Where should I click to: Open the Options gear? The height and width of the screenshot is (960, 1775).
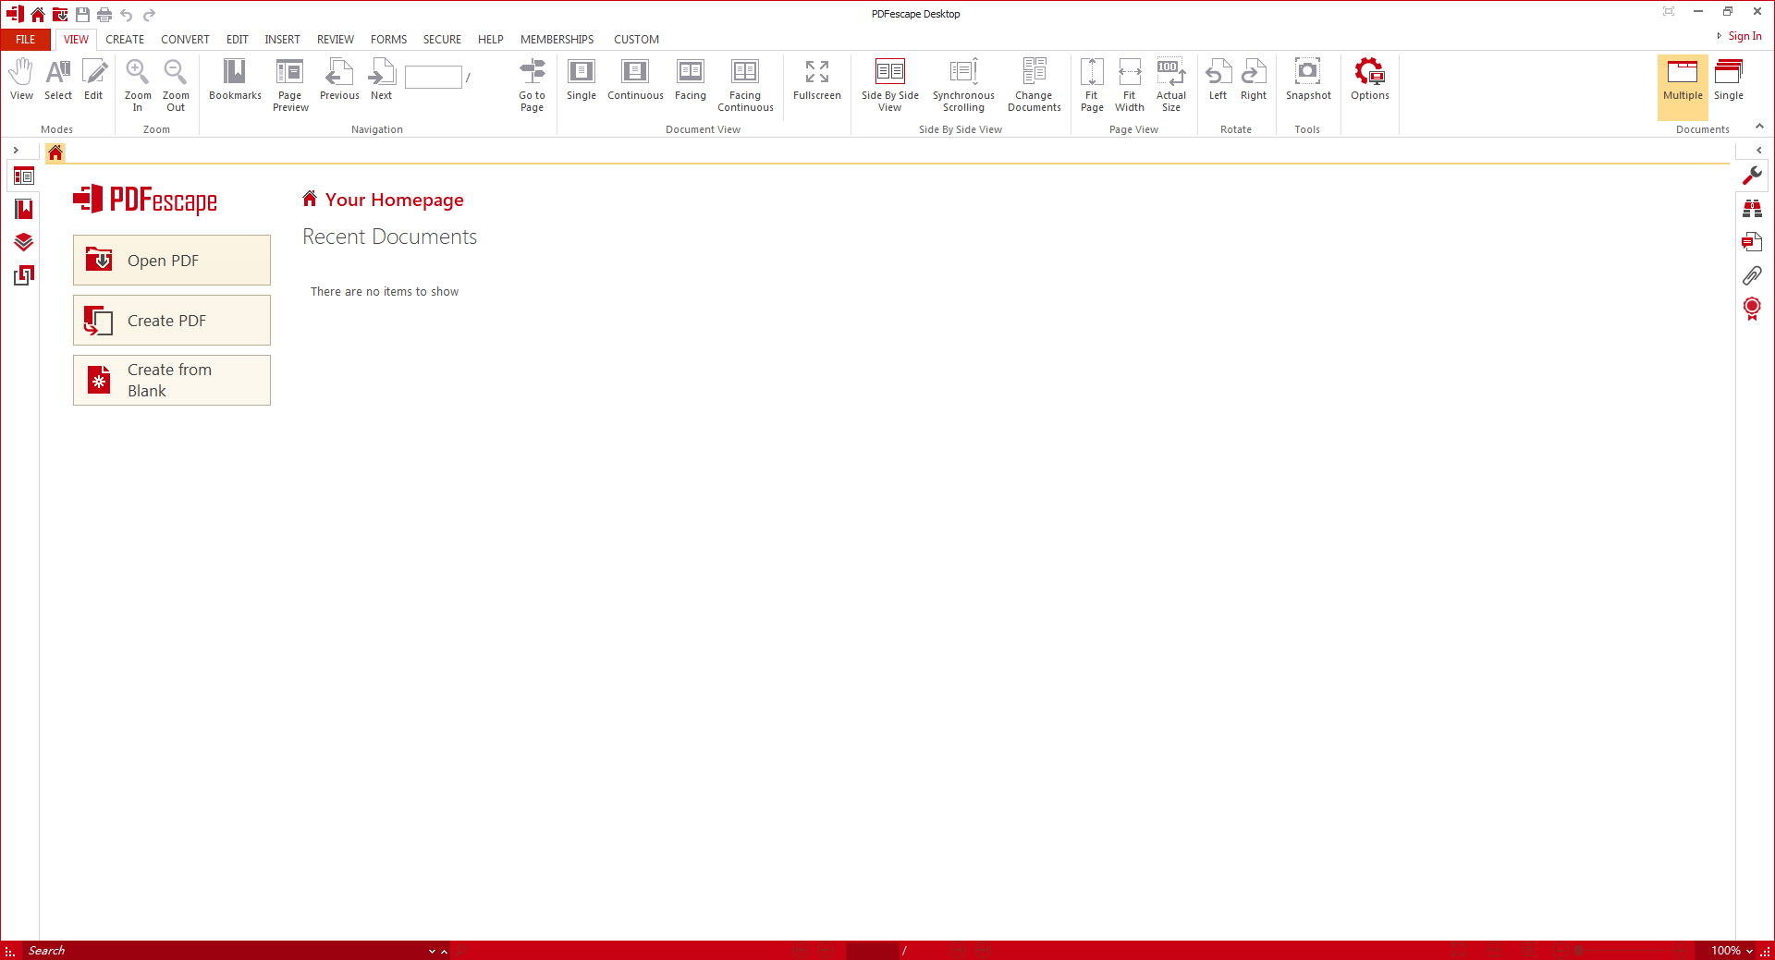1370,80
